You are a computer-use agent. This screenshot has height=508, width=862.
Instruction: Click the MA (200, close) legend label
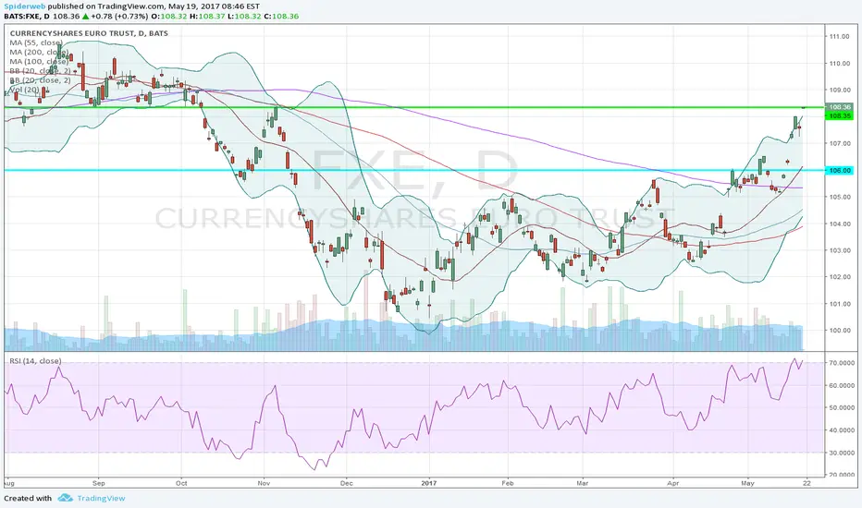point(39,52)
